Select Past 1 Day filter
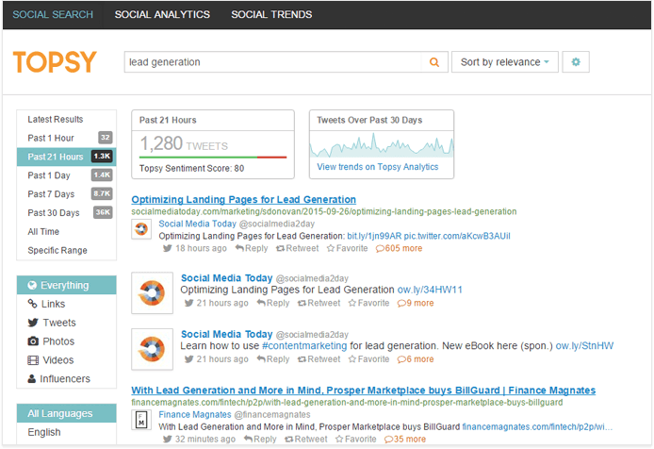The height and width of the screenshot is (449, 654). [67, 175]
